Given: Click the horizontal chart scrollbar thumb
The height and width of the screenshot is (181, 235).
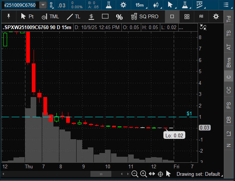Looking at the screenshot, I should click(101, 174).
